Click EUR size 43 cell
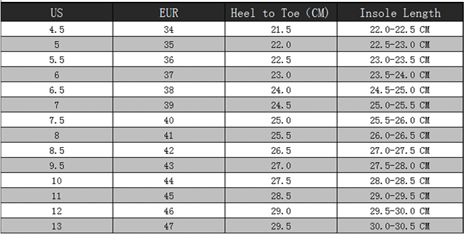465x239 pixels. click(169, 165)
